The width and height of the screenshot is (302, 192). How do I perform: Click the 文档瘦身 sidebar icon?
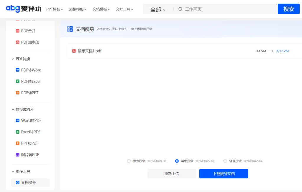coord(18,183)
